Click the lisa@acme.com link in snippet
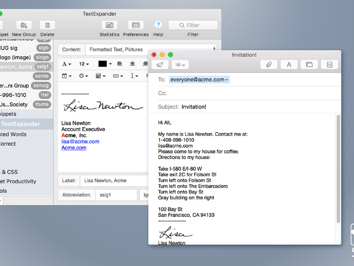 pyautogui.click(x=80, y=142)
